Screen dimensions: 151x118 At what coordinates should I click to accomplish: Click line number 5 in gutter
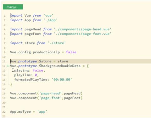(4, 34)
